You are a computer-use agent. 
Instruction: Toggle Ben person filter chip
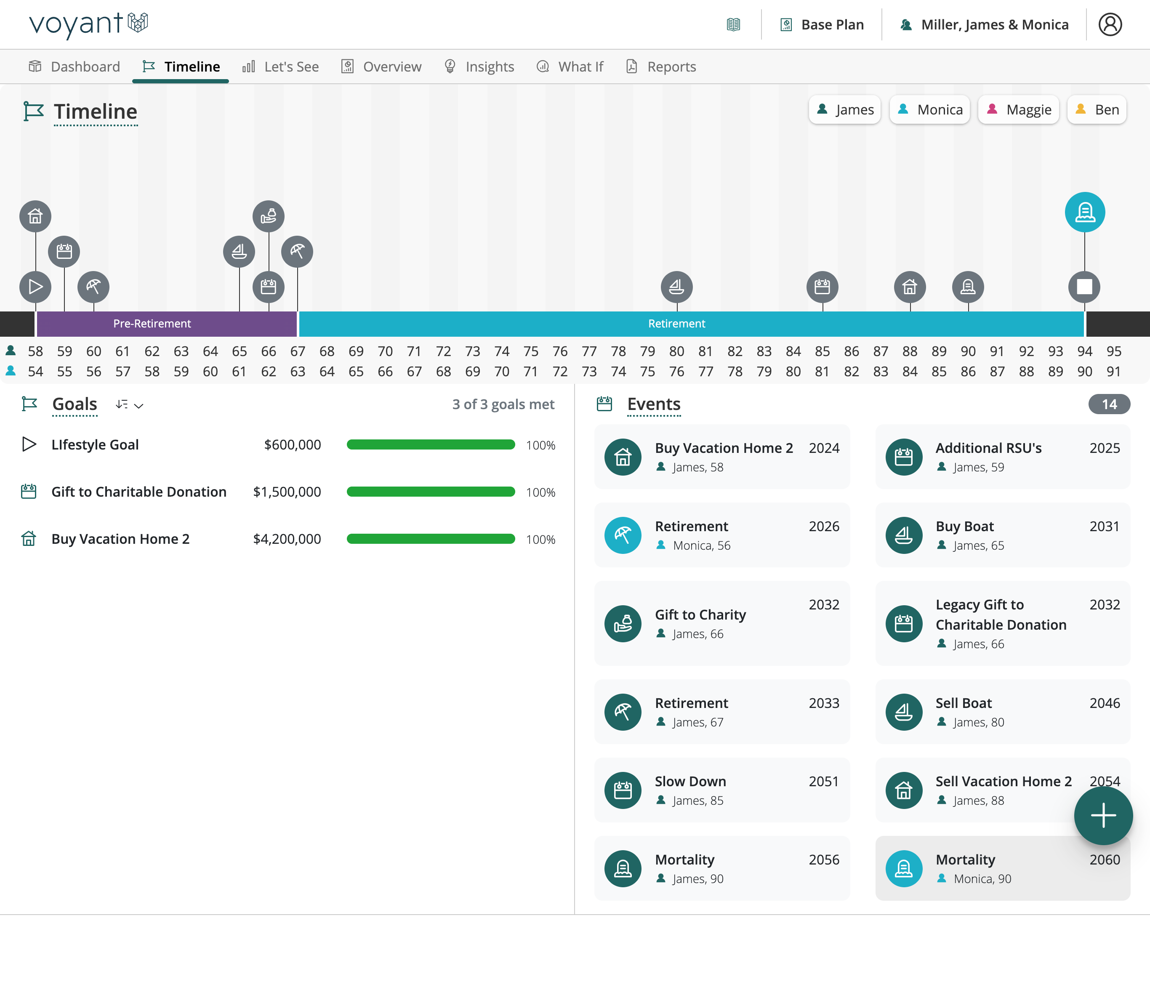(x=1096, y=109)
